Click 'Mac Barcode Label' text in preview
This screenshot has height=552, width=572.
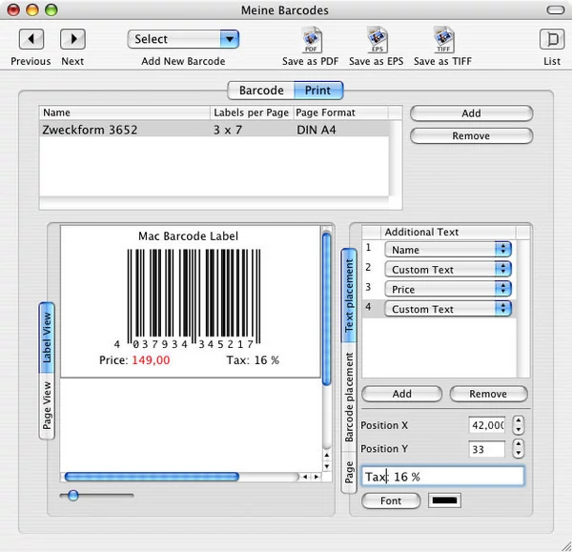tap(188, 236)
